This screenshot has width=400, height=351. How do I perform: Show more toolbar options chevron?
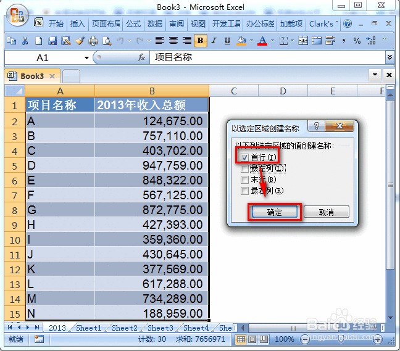tap(385, 39)
